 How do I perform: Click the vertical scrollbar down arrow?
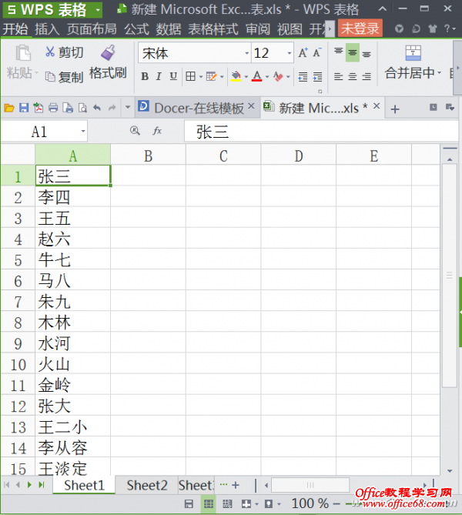pyautogui.click(x=450, y=471)
